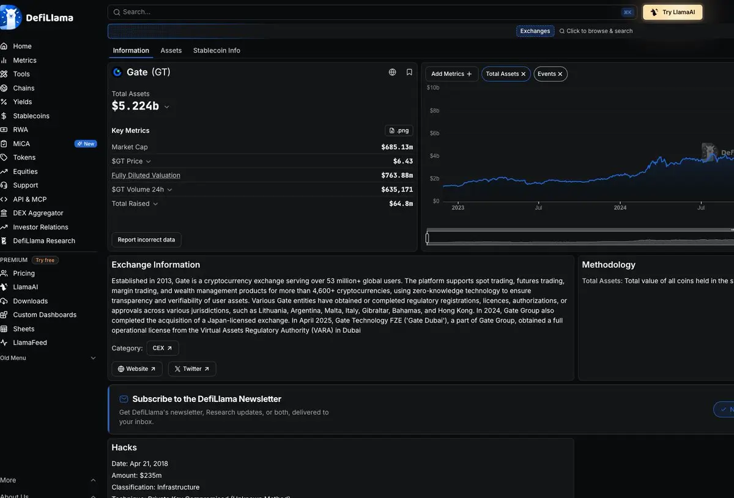
Task: Remove the Events chart metric
Action: pyautogui.click(x=560, y=74)
